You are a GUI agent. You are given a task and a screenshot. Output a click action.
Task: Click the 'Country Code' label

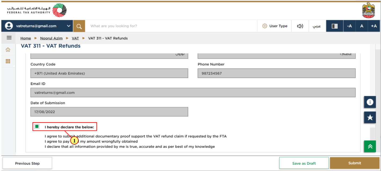point(43,64)
